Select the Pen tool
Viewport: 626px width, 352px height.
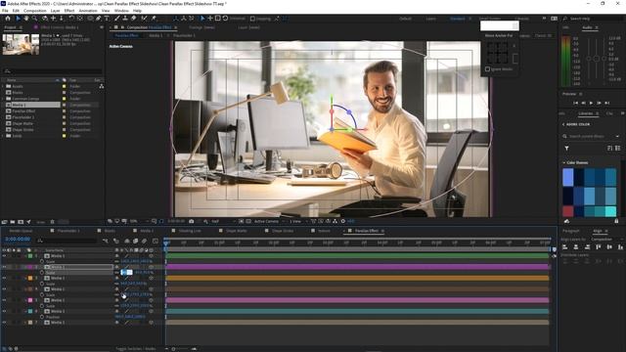(98, 19)
